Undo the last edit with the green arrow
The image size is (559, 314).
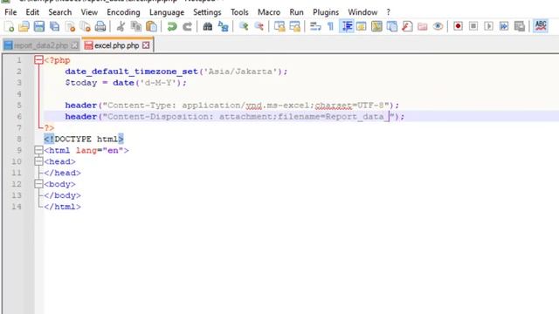(x=172, y=26)
